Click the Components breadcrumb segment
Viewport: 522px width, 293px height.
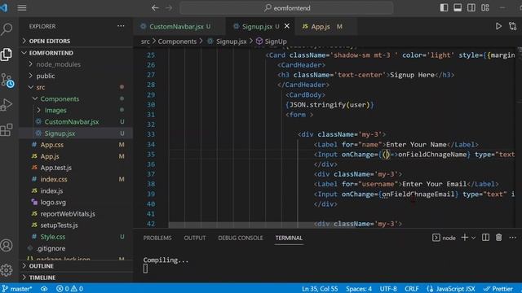[x=177, y=42]
